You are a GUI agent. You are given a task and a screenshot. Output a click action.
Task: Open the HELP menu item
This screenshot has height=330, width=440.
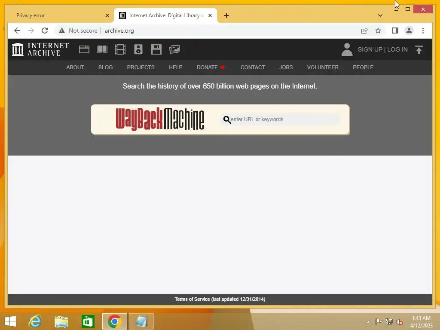(x=176, y=67)
